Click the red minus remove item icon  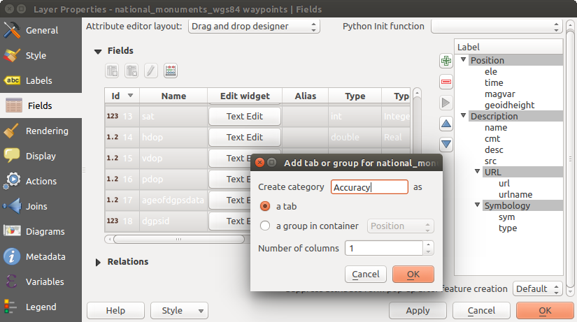446,82
